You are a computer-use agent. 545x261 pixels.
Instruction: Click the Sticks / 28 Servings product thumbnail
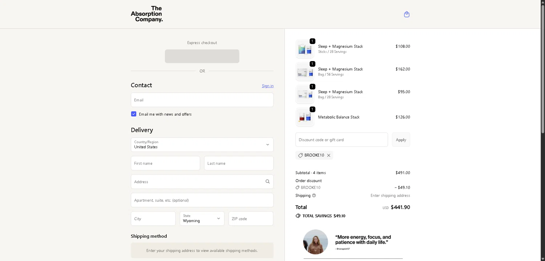tap(305, 49)
